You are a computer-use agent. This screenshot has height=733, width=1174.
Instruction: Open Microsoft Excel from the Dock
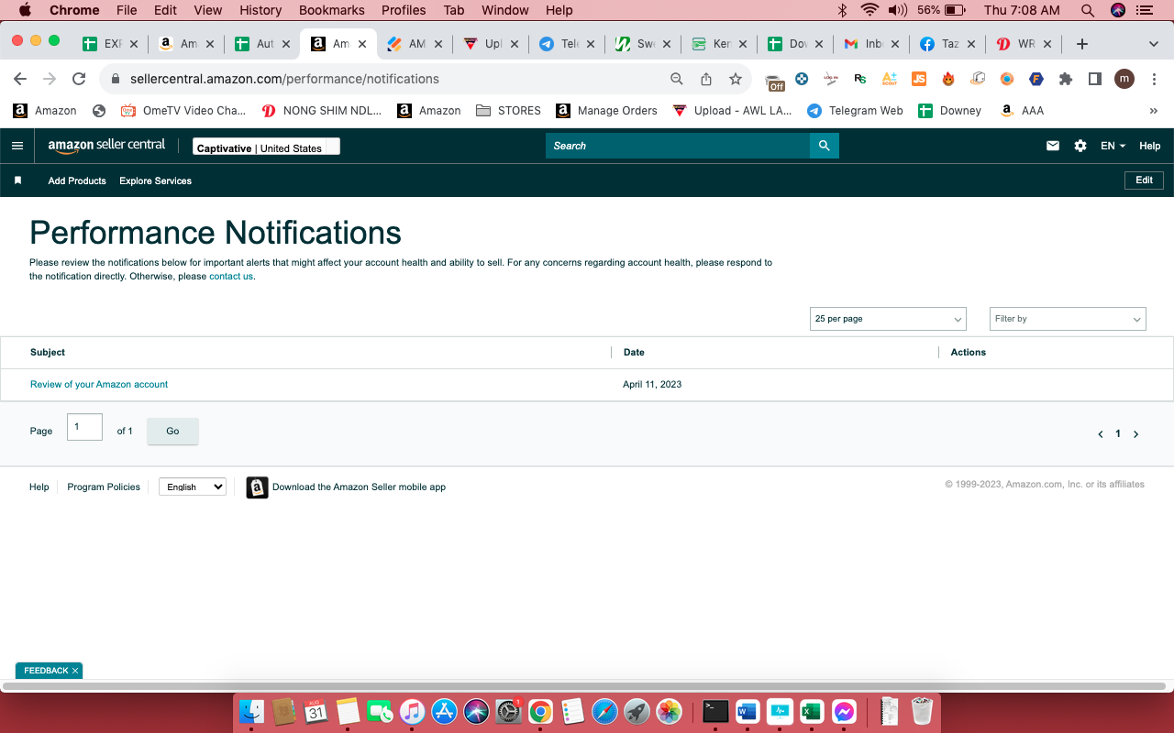click(812, 712)
